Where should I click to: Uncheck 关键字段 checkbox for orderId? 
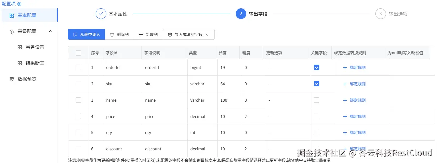coord(317,67)
